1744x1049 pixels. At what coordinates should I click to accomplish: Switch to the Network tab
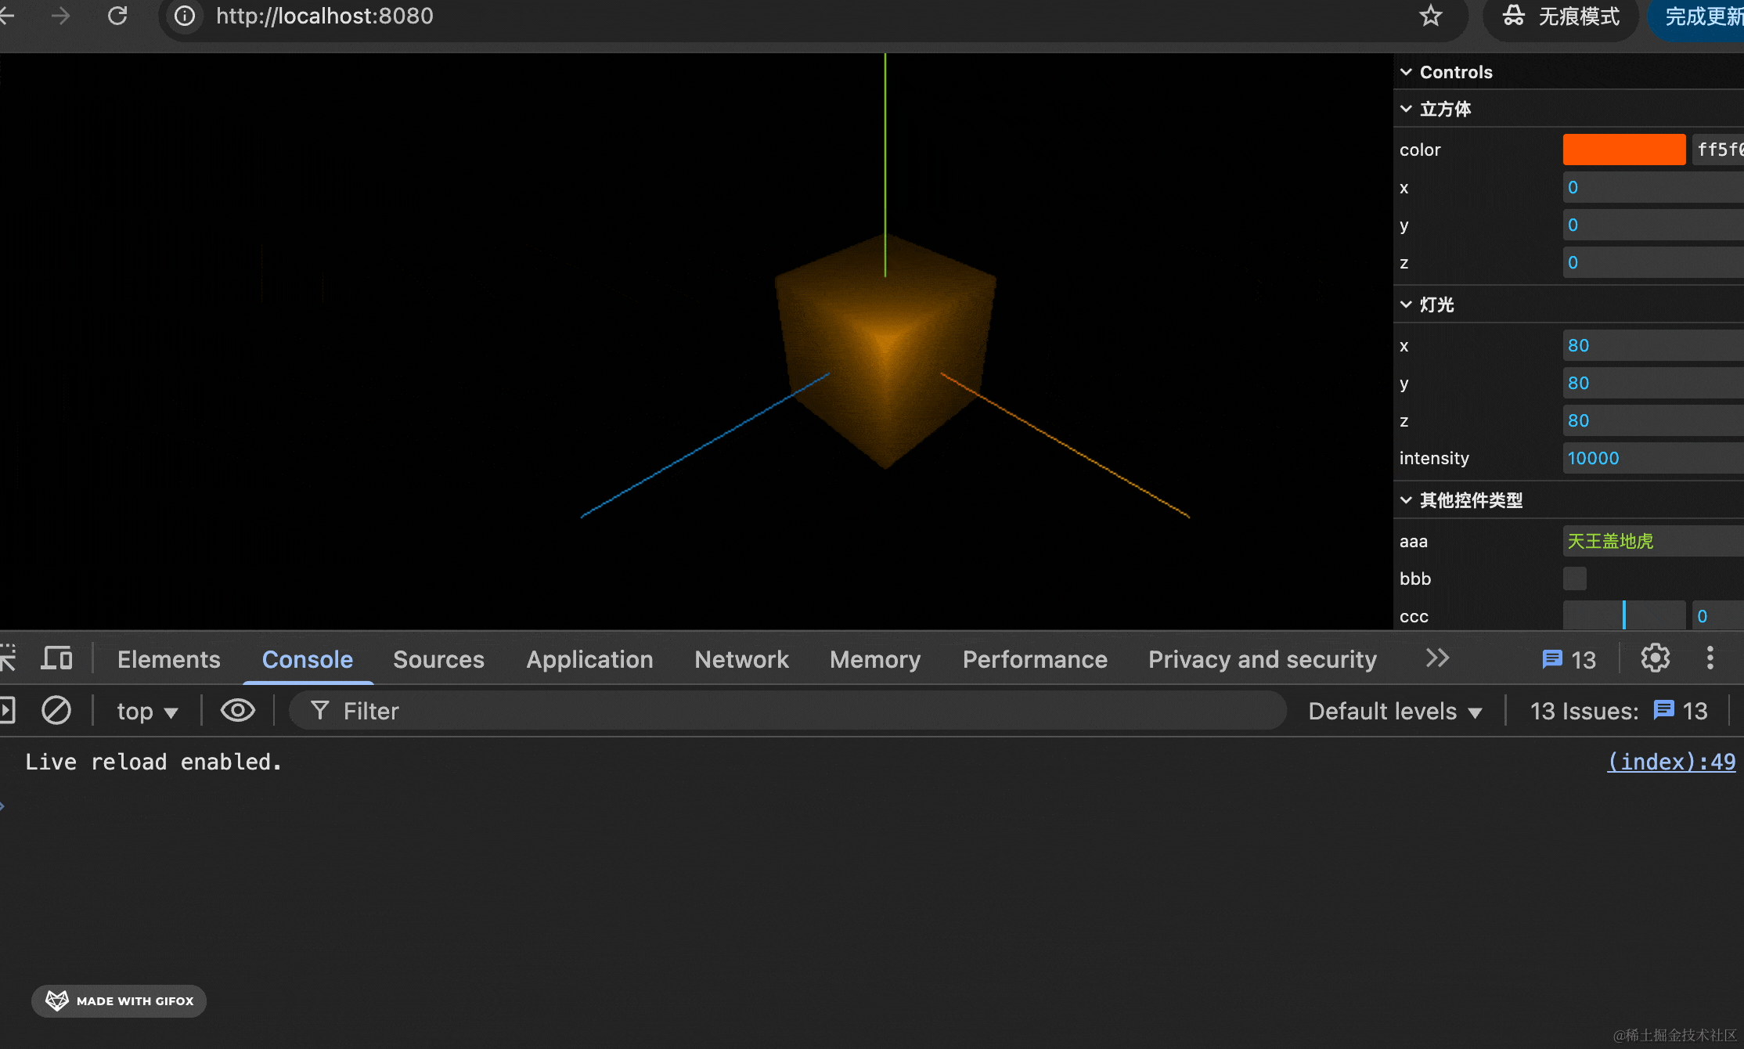click(x=741, y=659)
